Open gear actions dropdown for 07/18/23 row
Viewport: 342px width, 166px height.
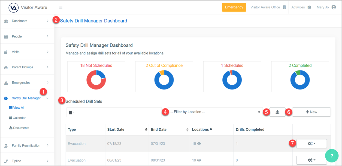(x=311, y=144)
